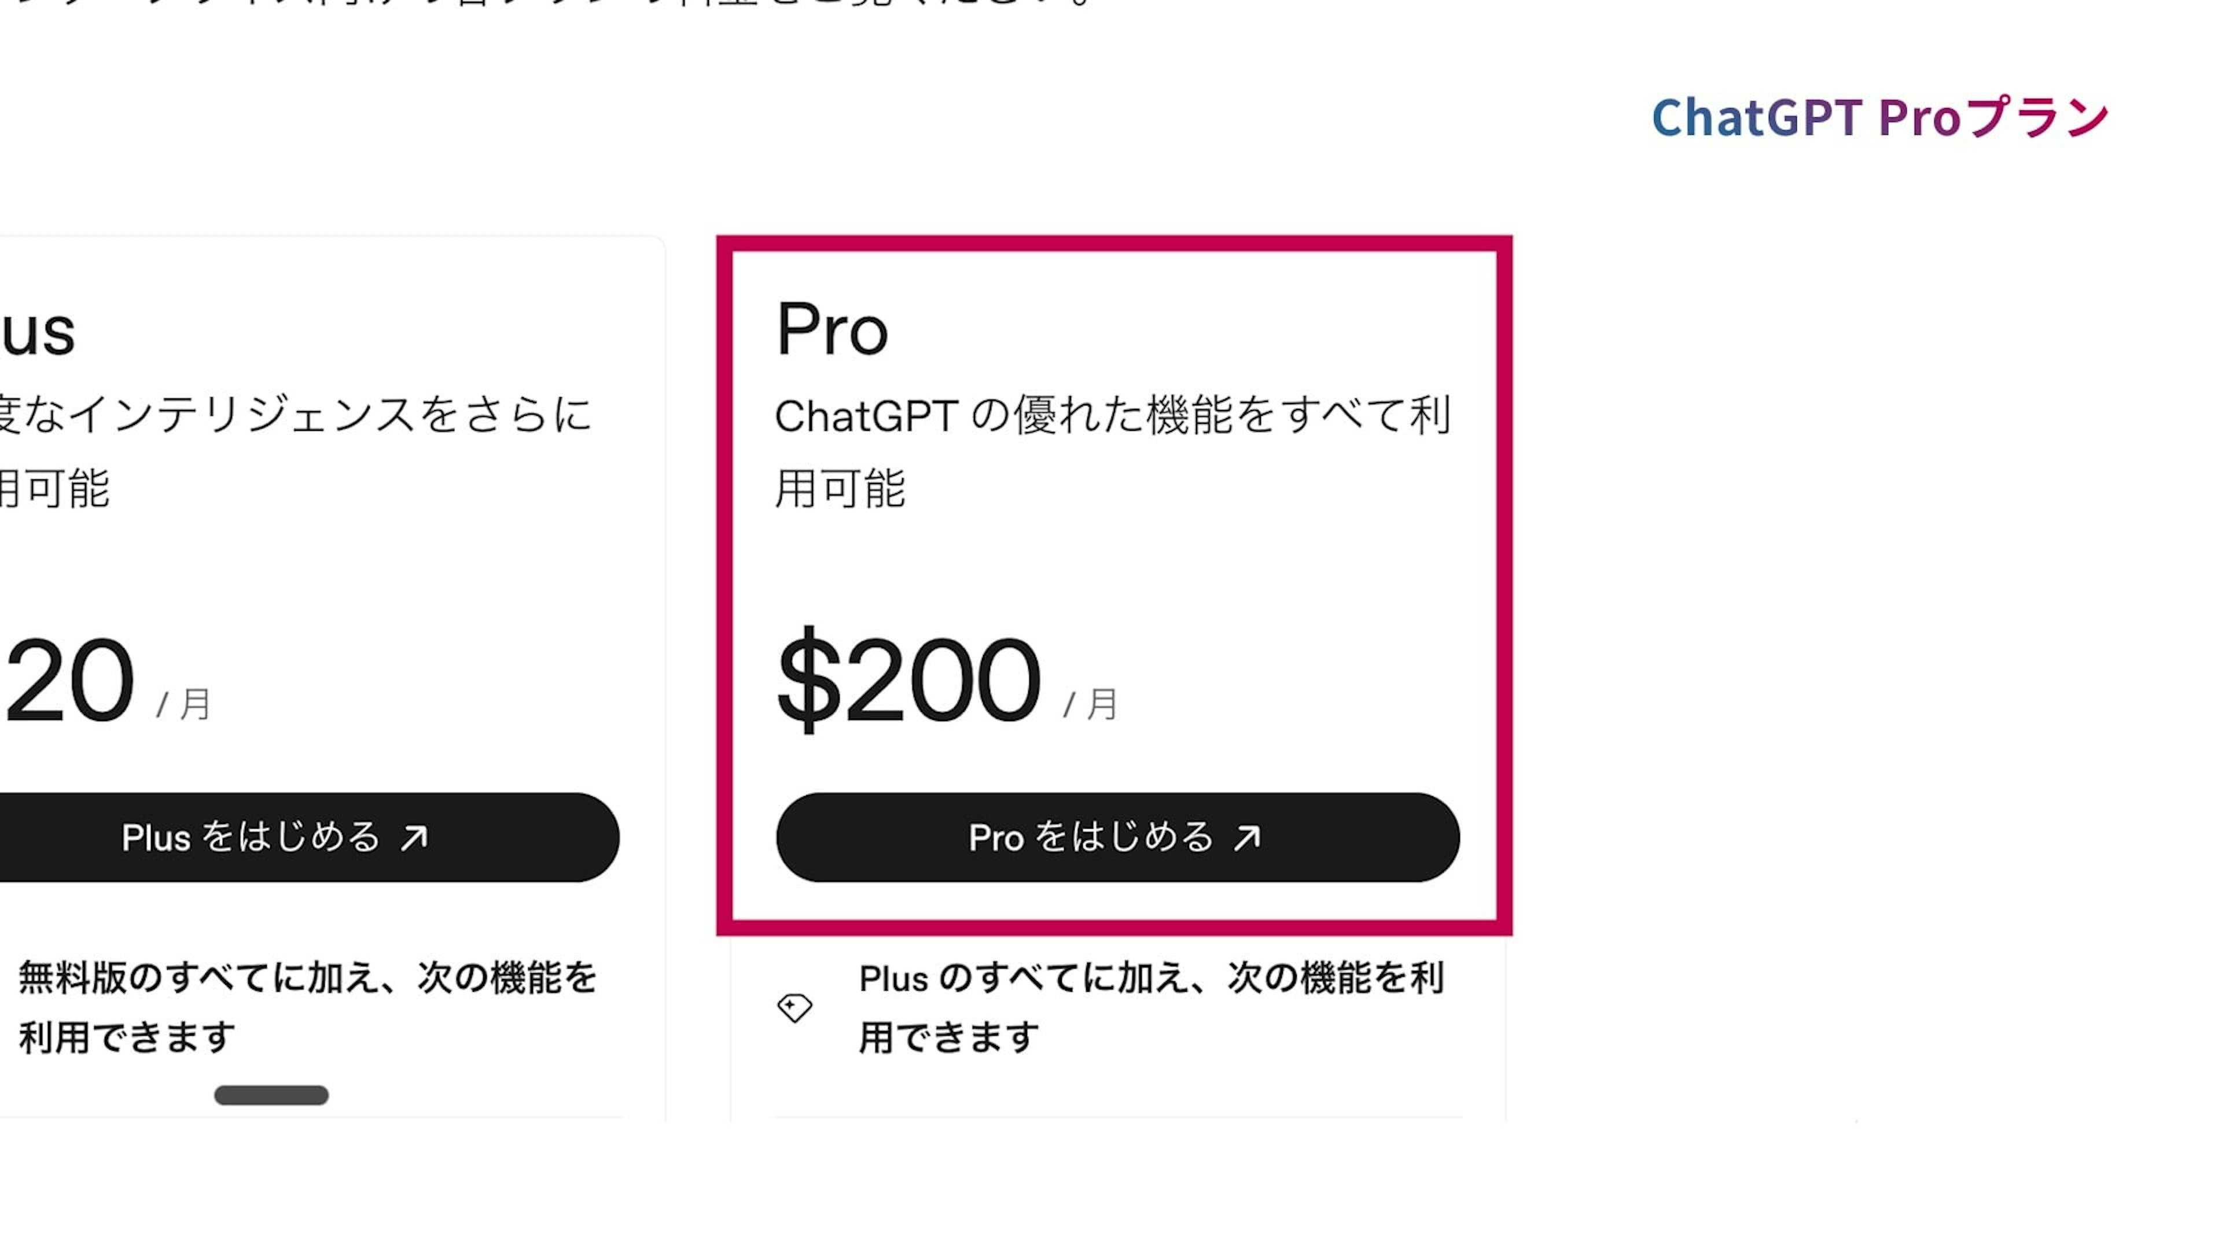Click the / 月 label beside $200
This screenshot has height=1249, width=2222.
1090,704
